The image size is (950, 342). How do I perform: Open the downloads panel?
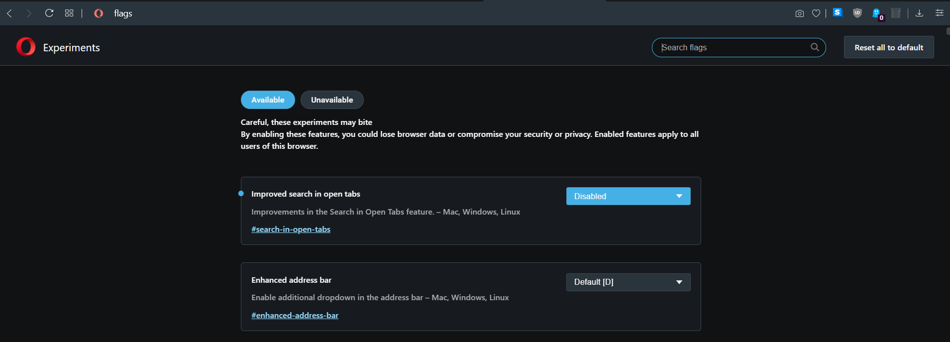point(920,13)
